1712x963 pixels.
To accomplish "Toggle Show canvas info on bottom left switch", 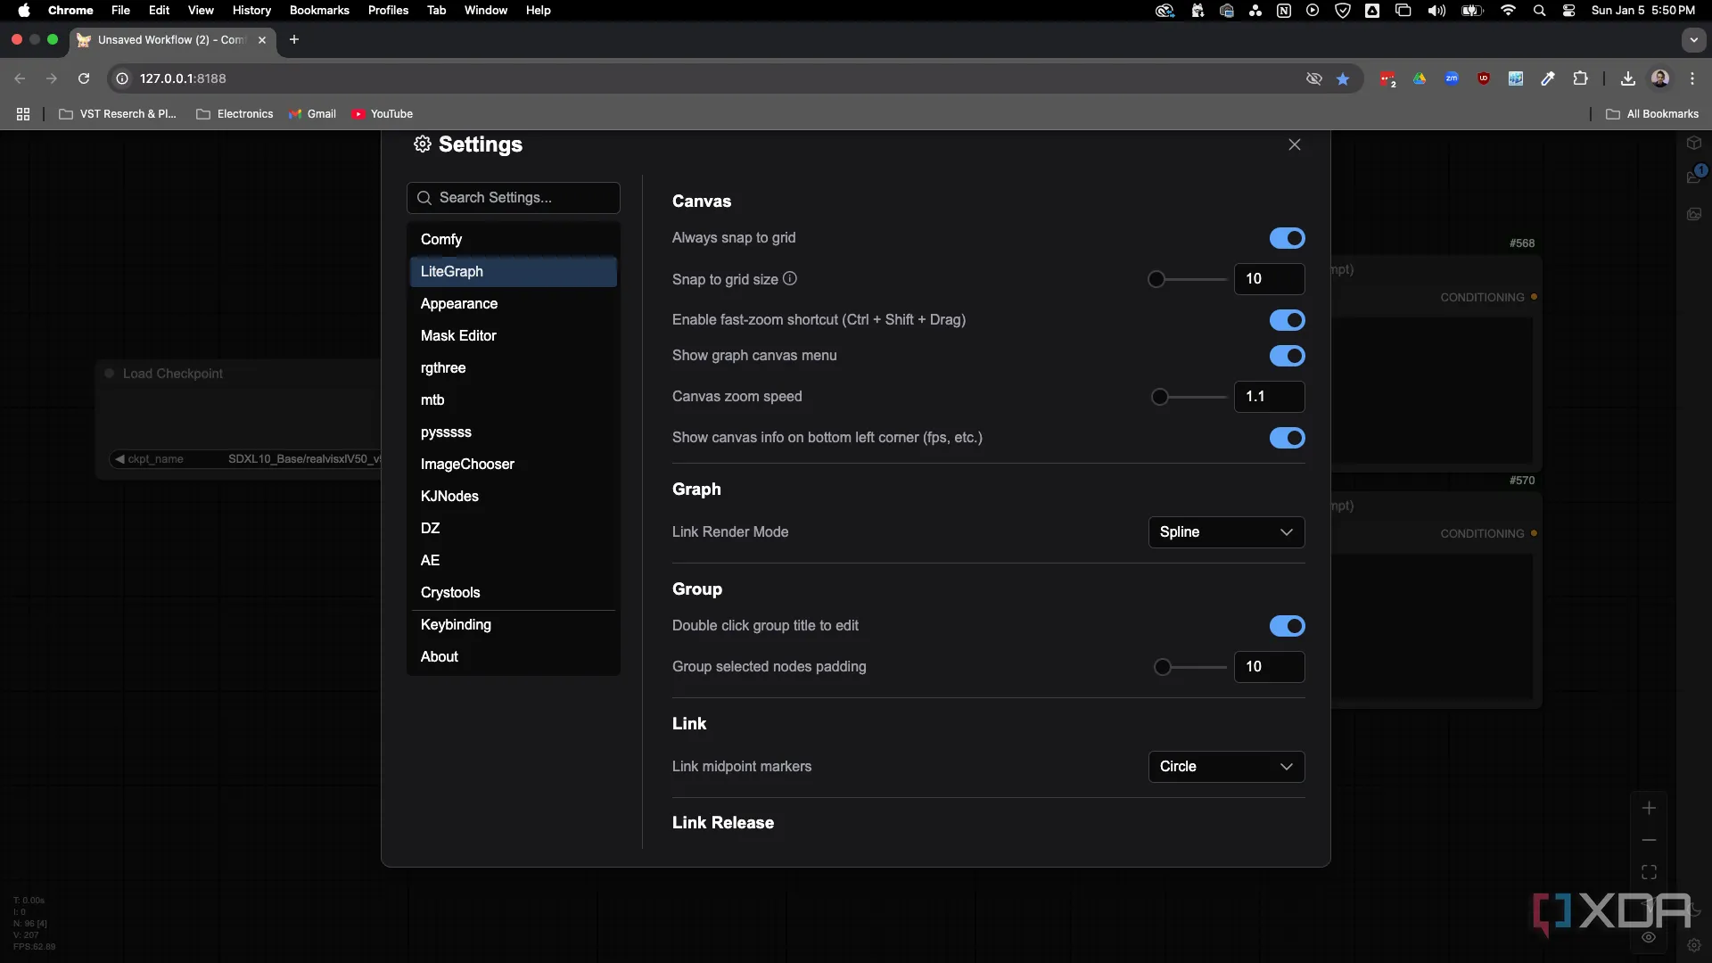I will 1287,438.
